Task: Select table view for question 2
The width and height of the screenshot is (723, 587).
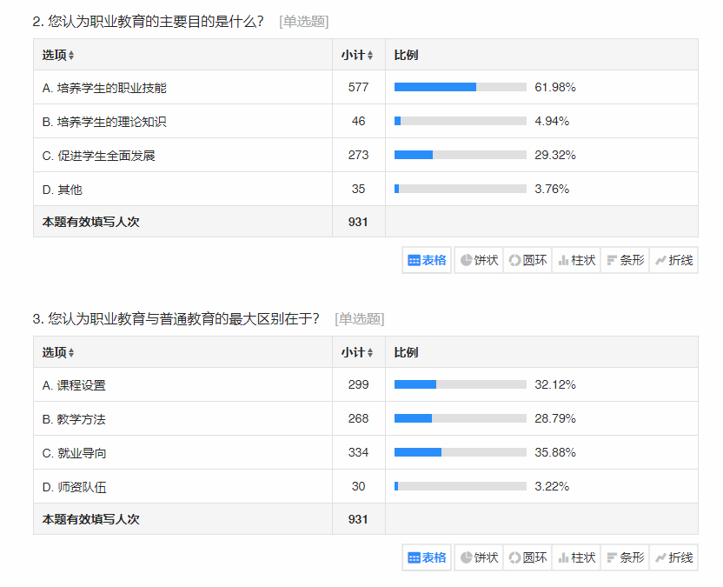Action: pyautogui.click(x=427, y=260)
